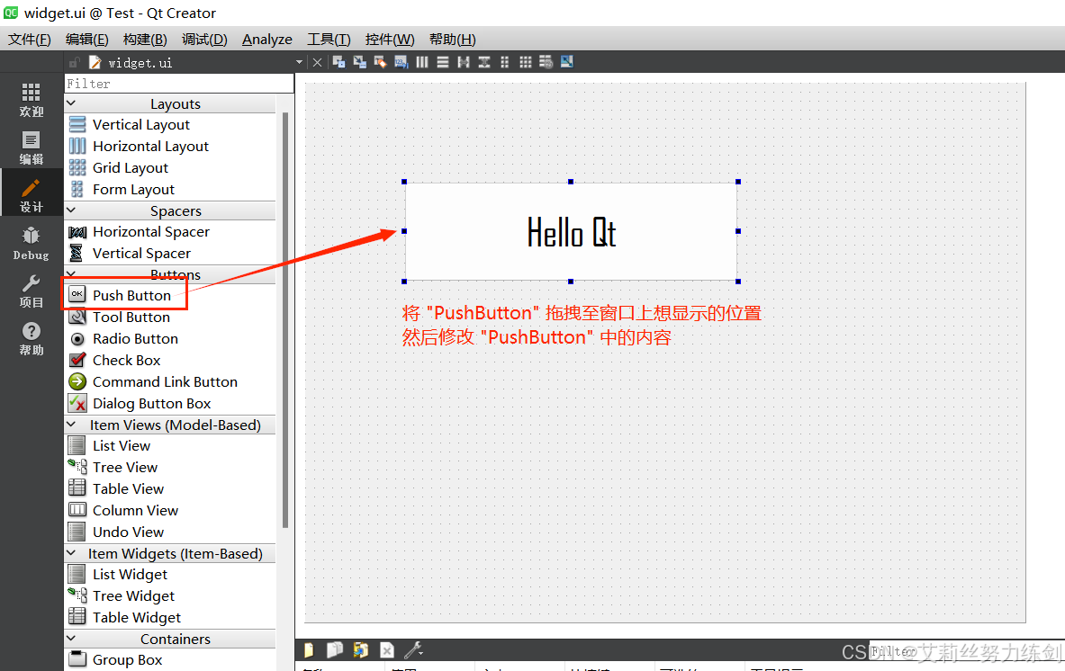Open the 帮助 (Help) mode
The width and height of the screenshot is (1065, 671).
(x=32, y=338)
